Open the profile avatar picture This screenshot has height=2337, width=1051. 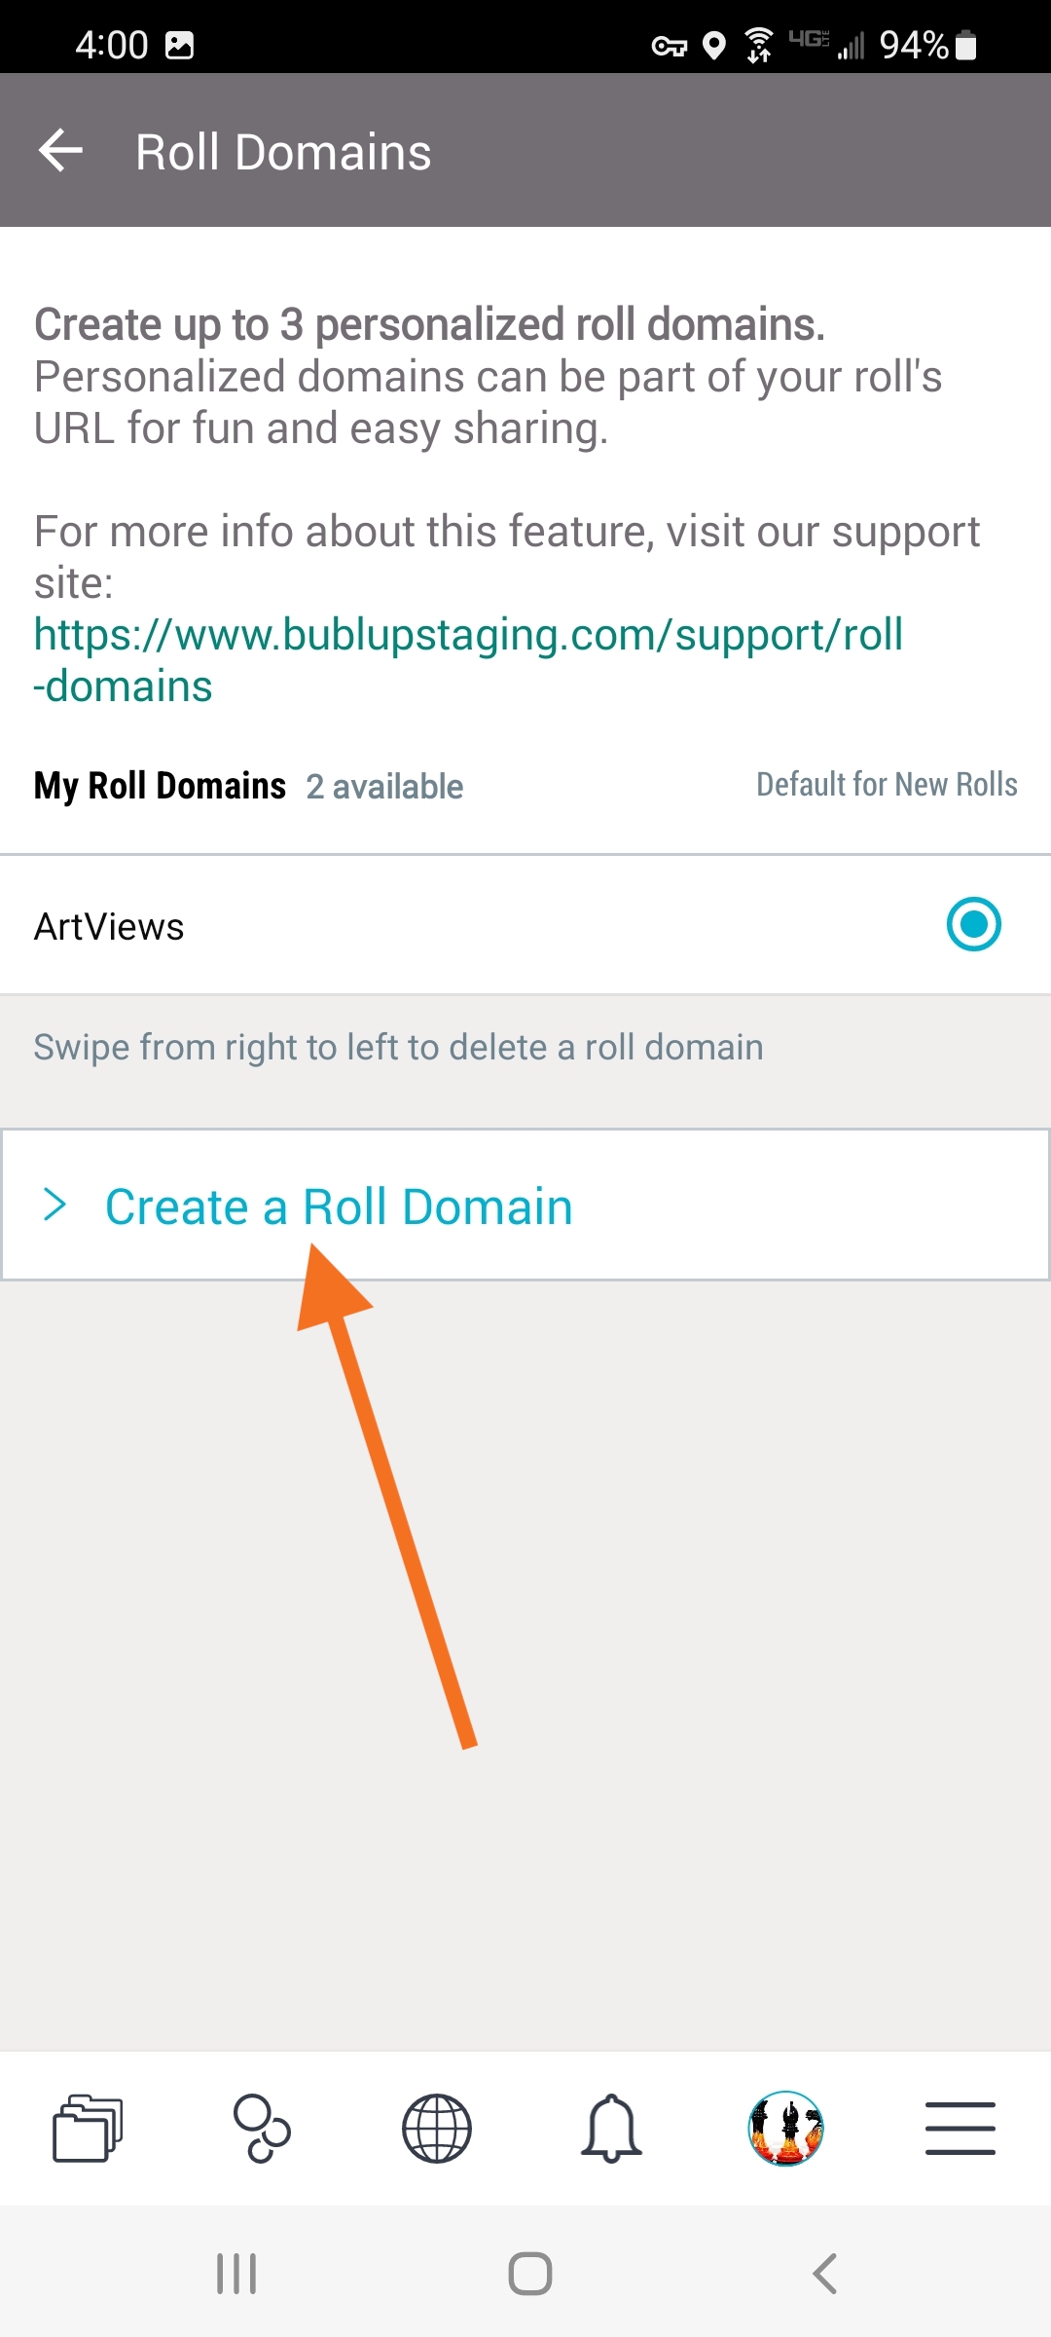[x=786, y=2128]
